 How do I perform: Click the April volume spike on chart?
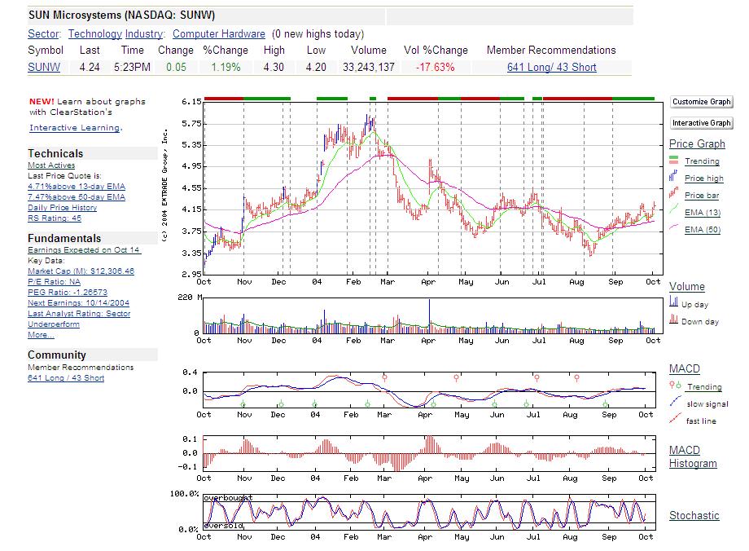pyautogui.click(x=429, y=314)
